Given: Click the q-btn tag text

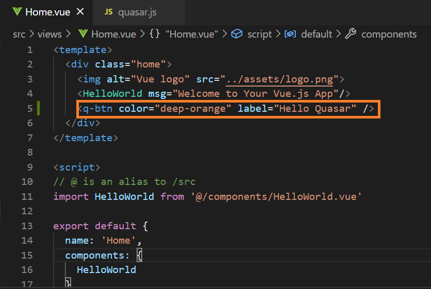Looking at the screenshot, I should pyautogui.click(x=97, y=109).
